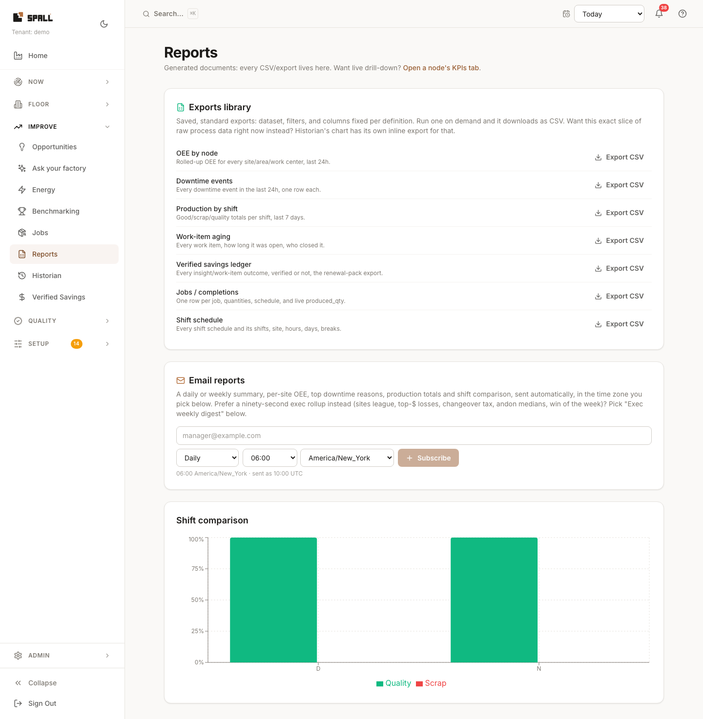Click the manager@example.com email field
The width and height of the screenshot is (703, 719).
[414, 436]
